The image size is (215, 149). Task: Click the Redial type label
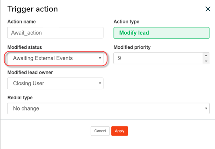click(x=20, y=97)
